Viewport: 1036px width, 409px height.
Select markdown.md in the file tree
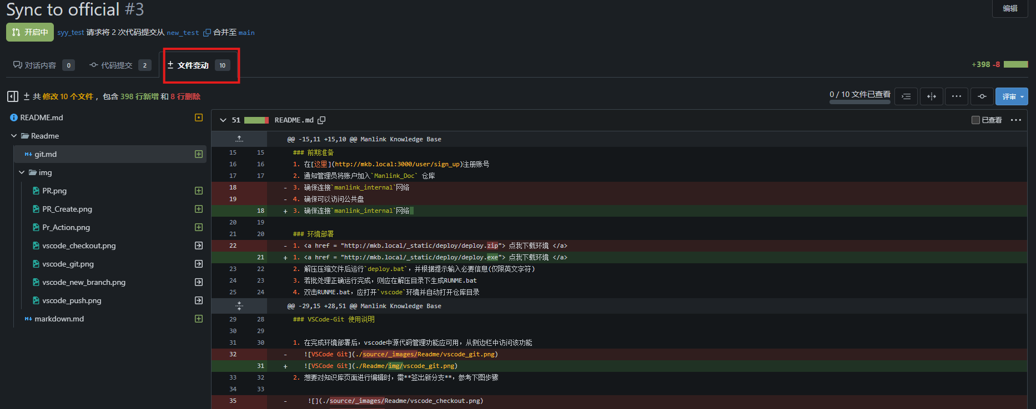(59, 319)
